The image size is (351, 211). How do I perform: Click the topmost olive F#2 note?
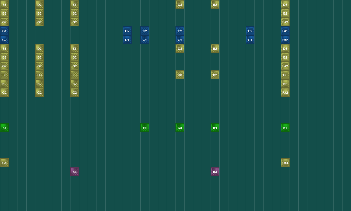tap(285, 22)
